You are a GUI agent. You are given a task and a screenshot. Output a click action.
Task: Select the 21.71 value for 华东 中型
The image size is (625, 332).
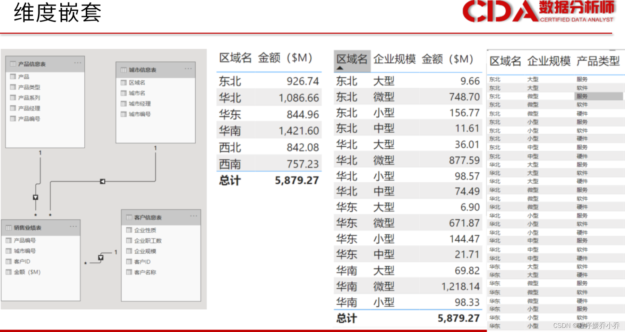pyautogui.click(x=467, y=254)
